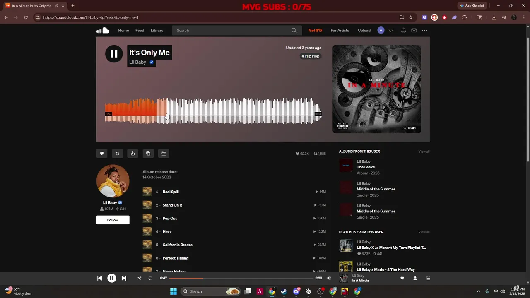Viewport: 530px width, 298px height.
Task: Open the For Artists link
Action: click(340, 30)
